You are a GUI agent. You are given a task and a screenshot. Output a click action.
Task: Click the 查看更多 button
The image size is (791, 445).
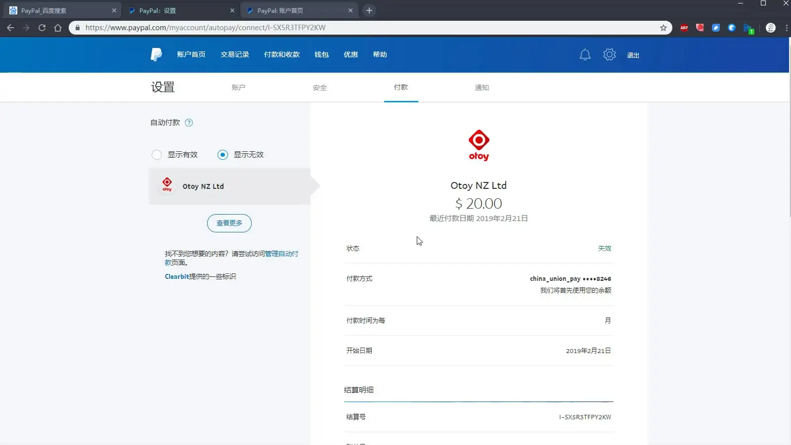pyautogui.click(x=229, y=223)
